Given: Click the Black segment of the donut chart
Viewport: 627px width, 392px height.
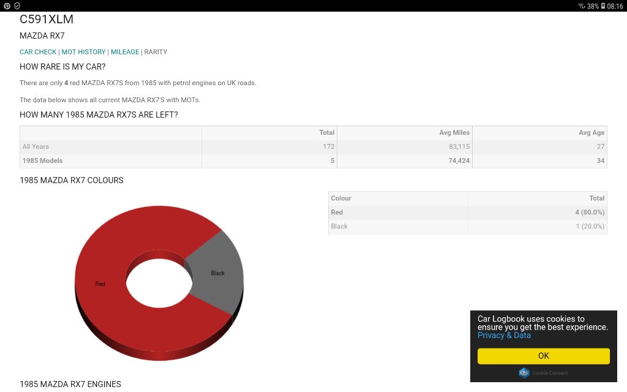Looking at the screenshot, I should click(218, 273).
